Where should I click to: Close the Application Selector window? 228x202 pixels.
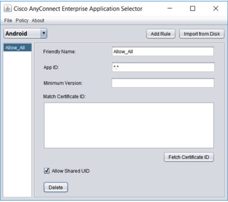tap(216, 8)
